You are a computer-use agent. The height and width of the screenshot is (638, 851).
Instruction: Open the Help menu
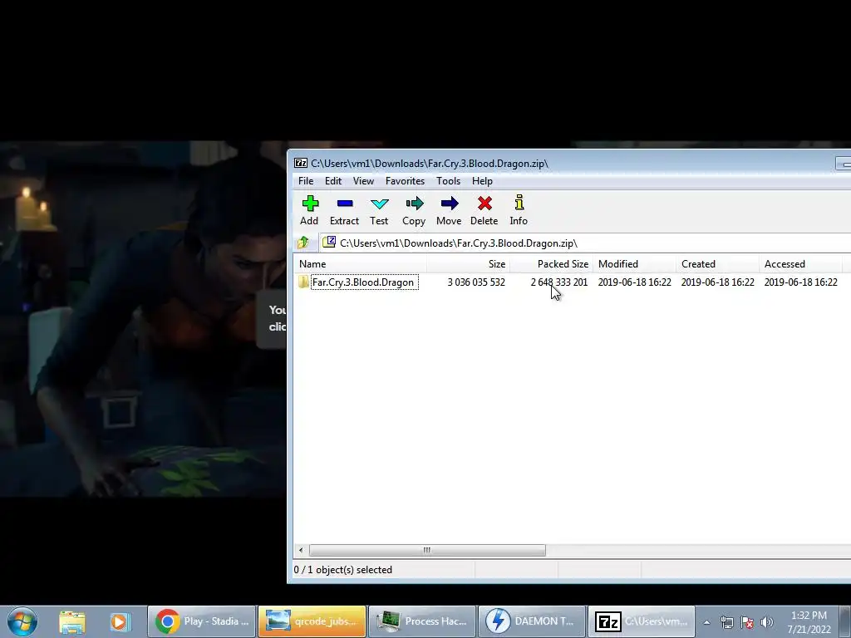point(482,181)
